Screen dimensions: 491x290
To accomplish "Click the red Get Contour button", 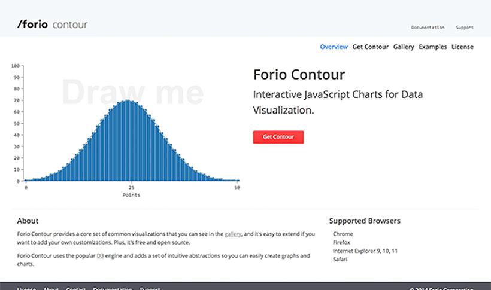I will [x=278, y=137].
